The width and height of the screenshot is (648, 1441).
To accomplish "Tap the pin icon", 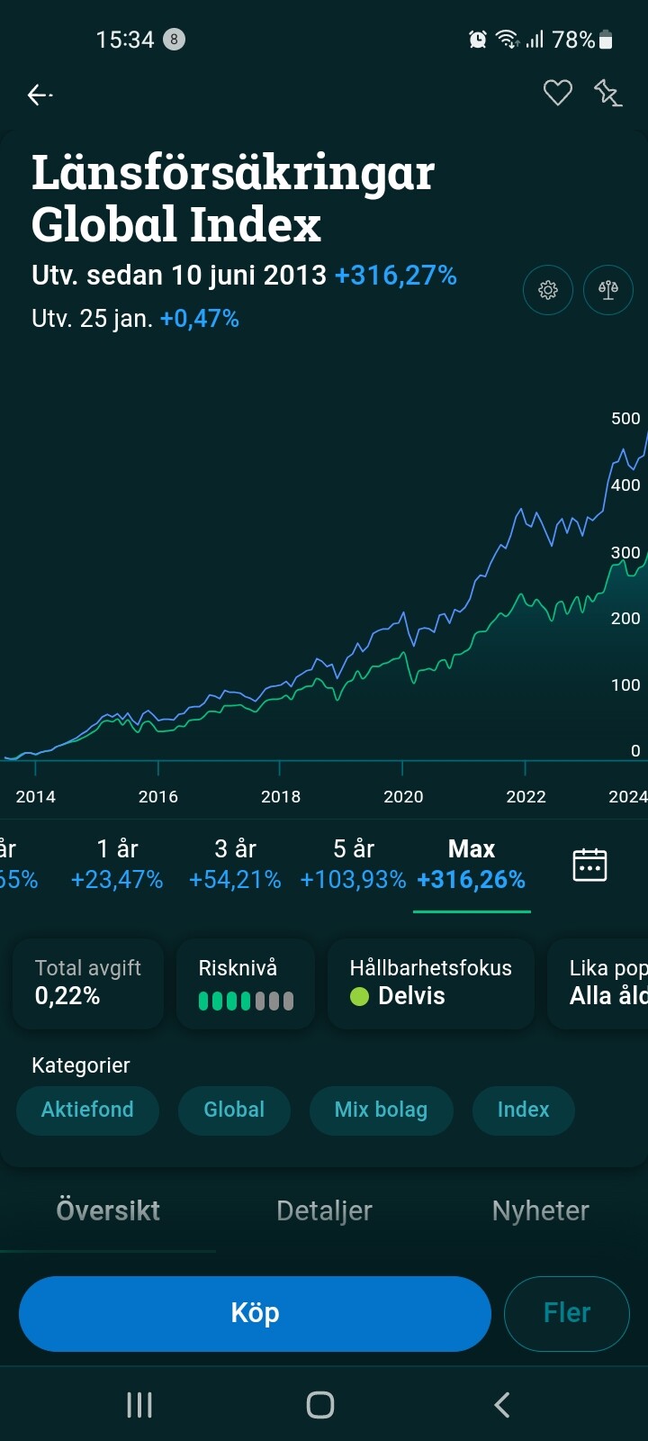I will coord(607,93).
